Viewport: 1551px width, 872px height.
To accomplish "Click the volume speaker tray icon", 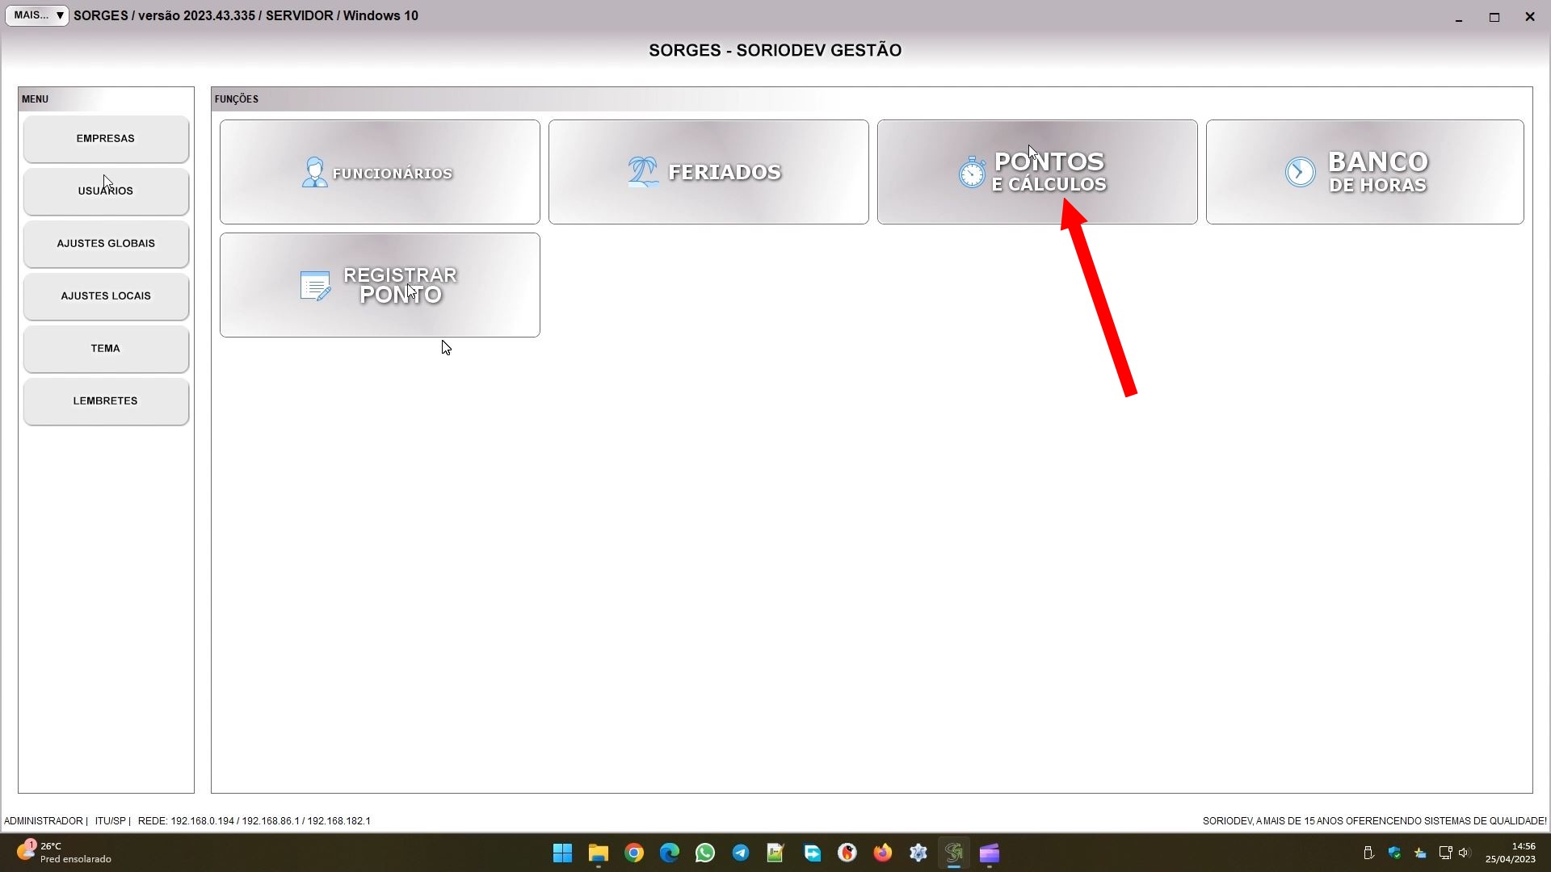I will tap(1465, 853).
